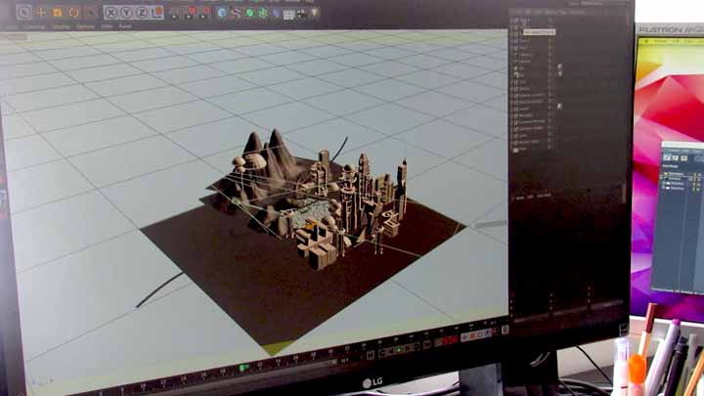The image size is (704, 396).
Task: Click the blue deformer icon
Action: tap(276, 14)
